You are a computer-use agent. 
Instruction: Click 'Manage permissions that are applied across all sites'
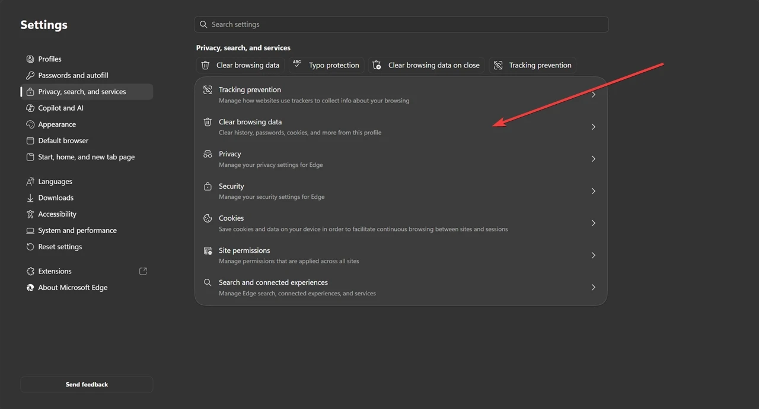(289, 261)
